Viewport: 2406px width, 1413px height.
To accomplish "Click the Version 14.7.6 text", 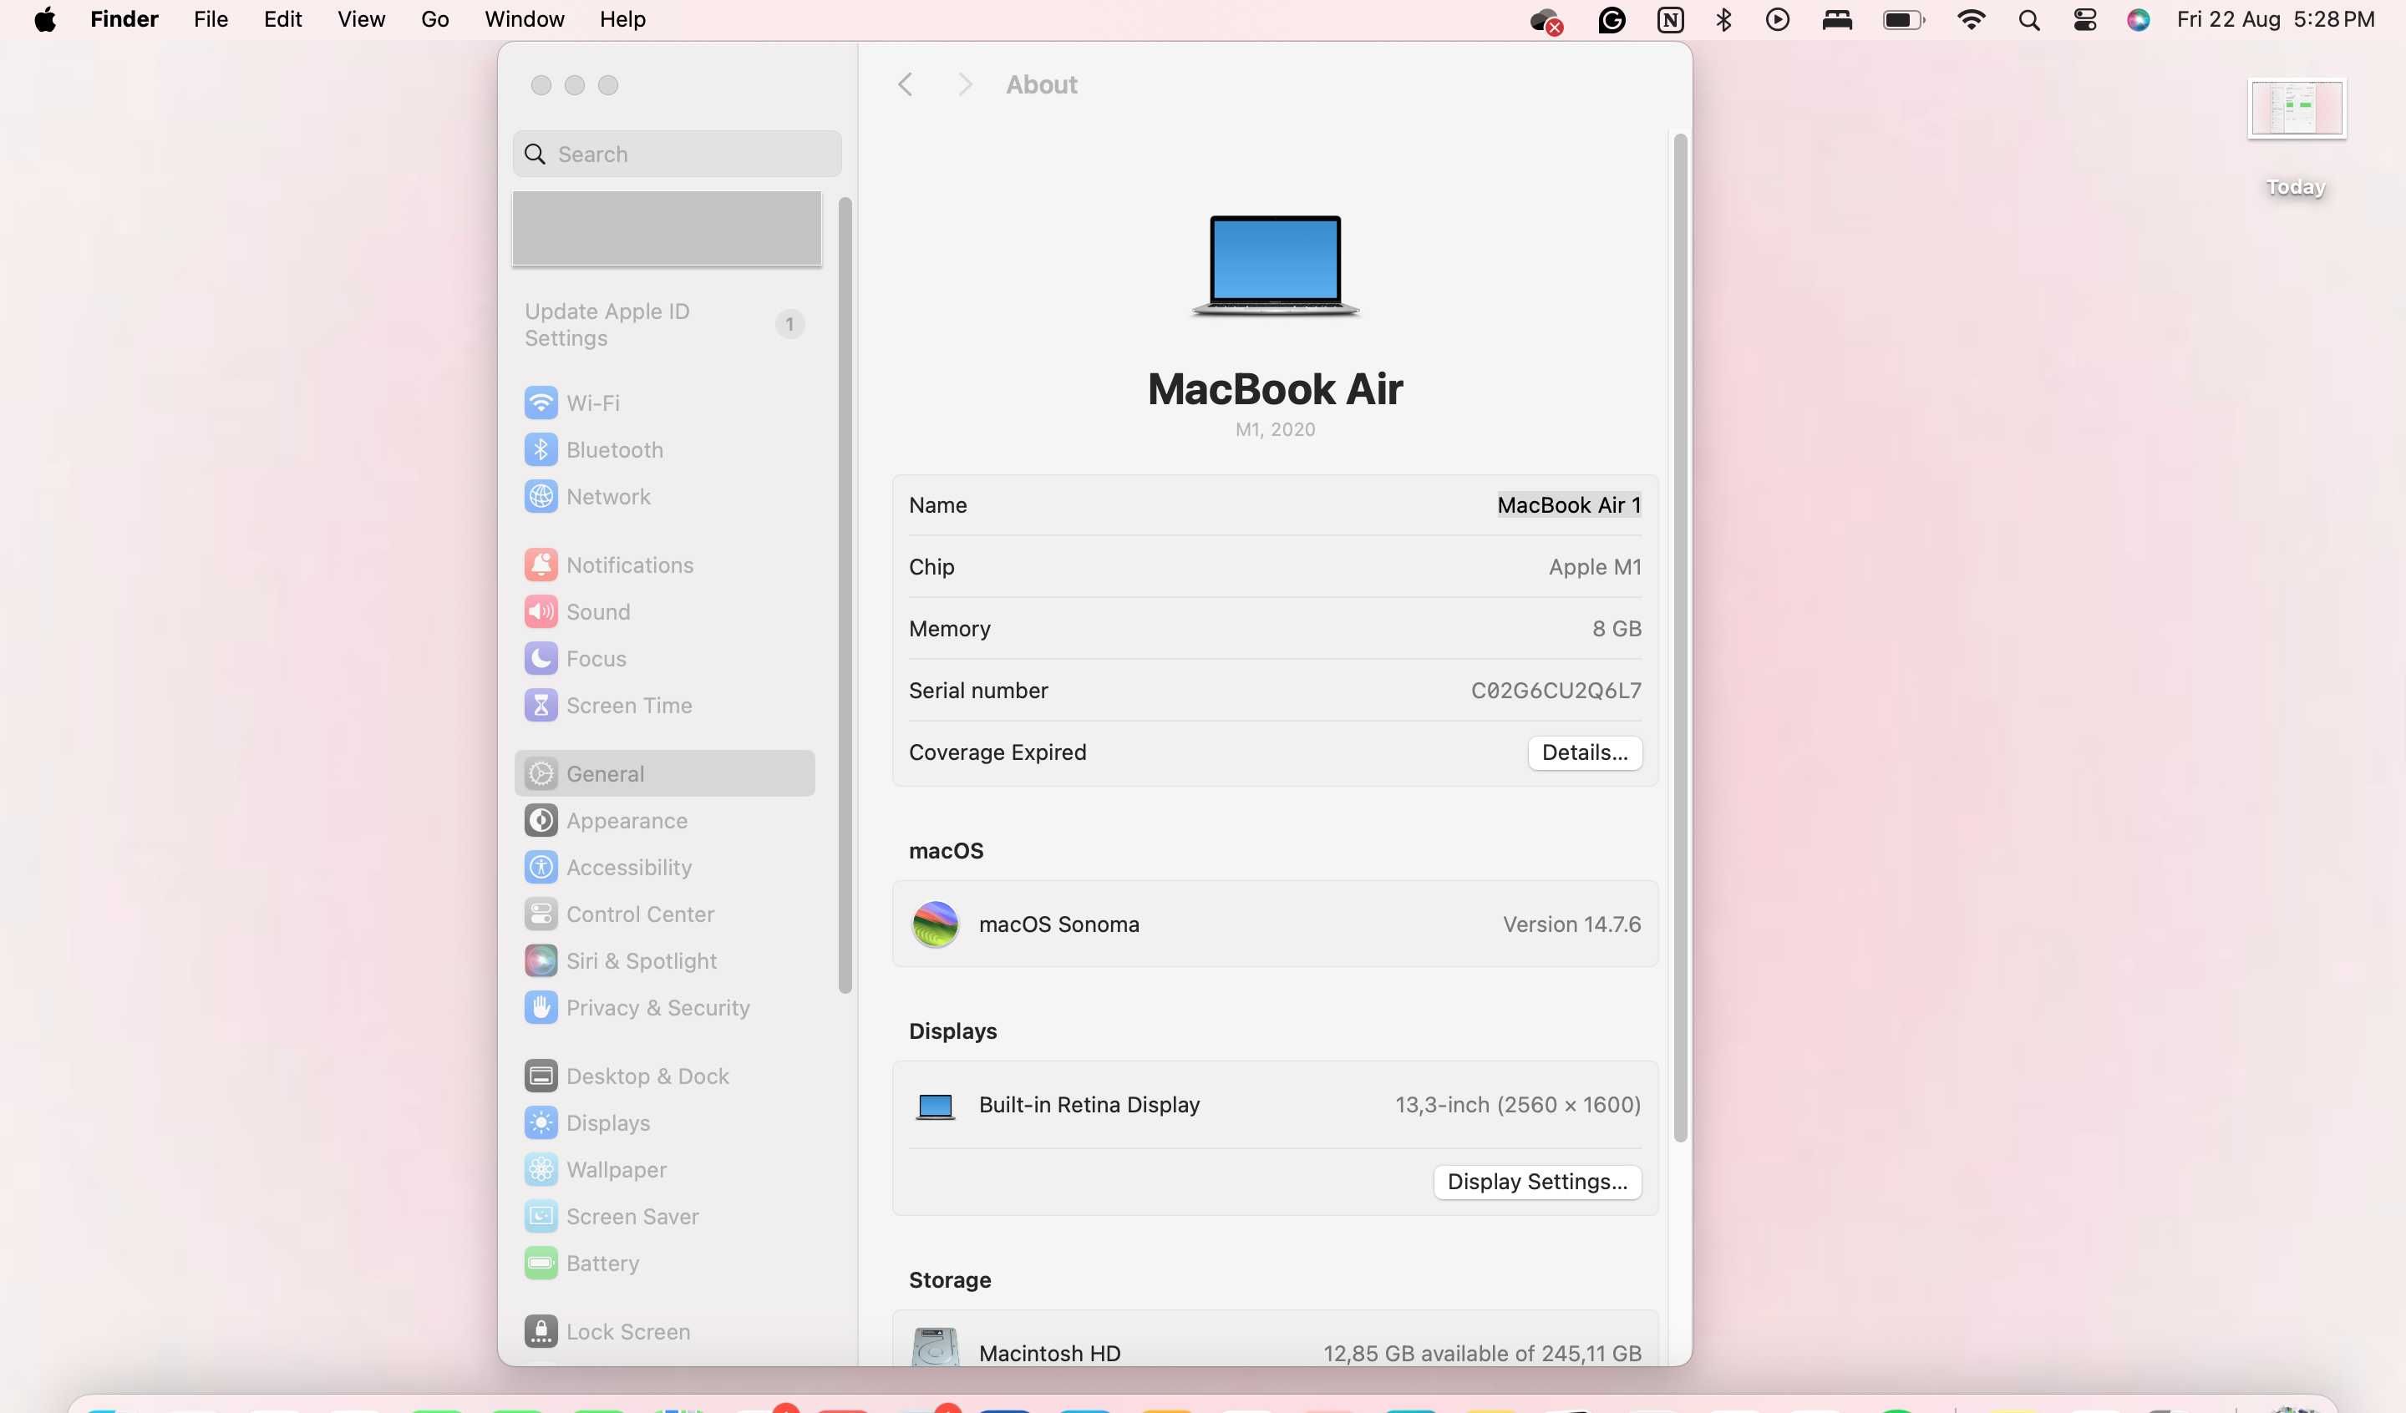I will (x=1571, y=924).
